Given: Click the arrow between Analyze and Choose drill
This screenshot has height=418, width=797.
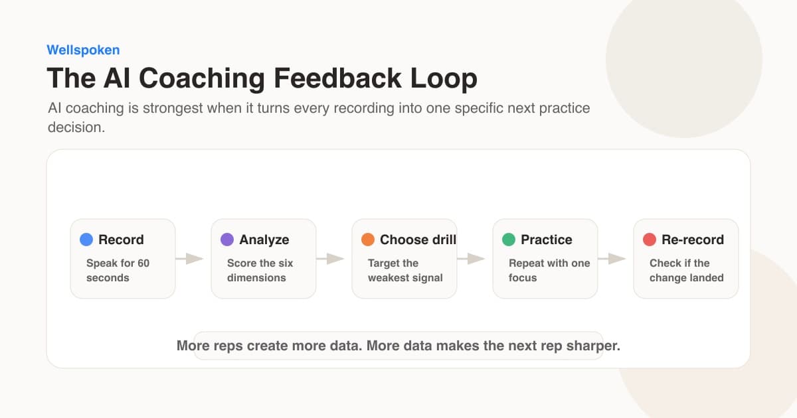Looking at the screenshot, I should pyautogui.click(x=331, y=259).
